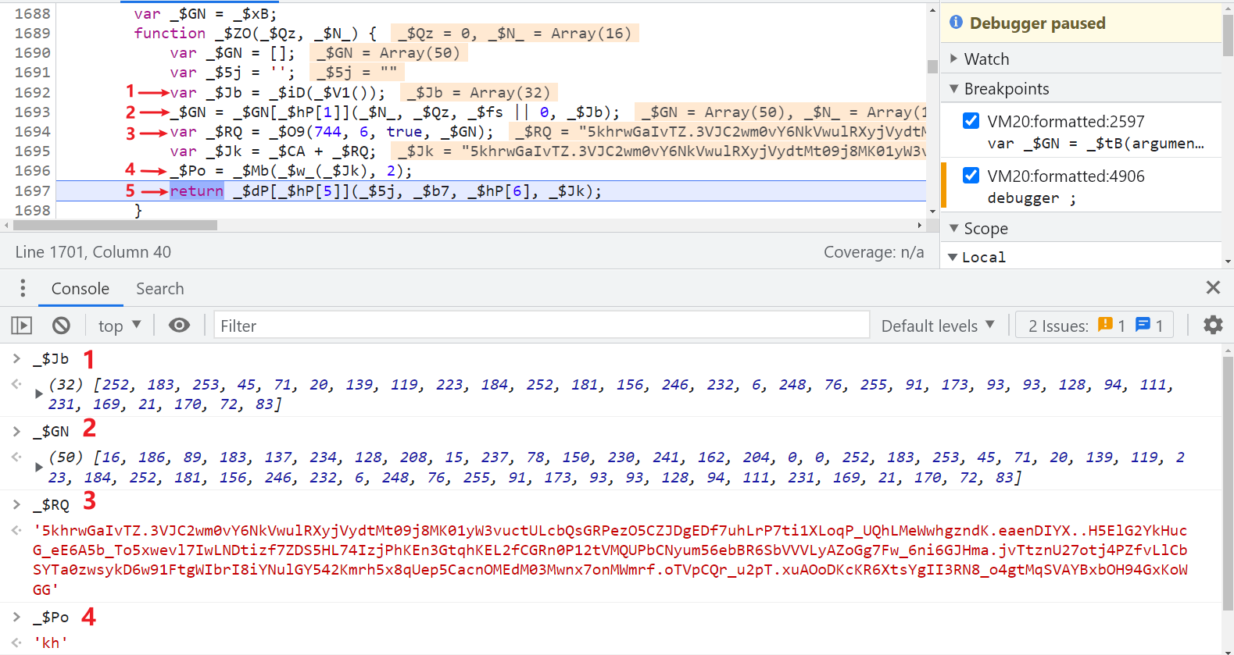Focus the console Filter input
This screenshot has width=1234, height=655.
pos(542,326)
